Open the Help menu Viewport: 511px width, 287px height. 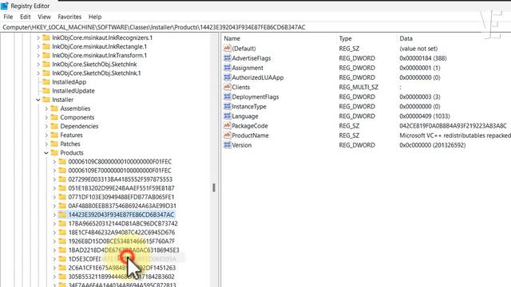[95, 17]
